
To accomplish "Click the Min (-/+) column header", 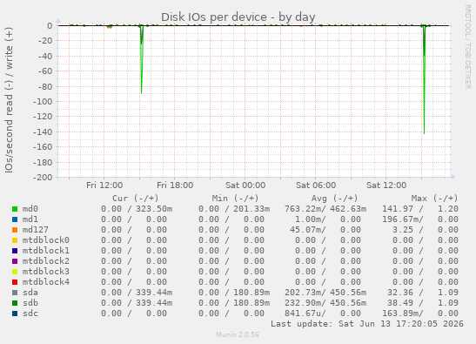I will (x=235, y=199).
